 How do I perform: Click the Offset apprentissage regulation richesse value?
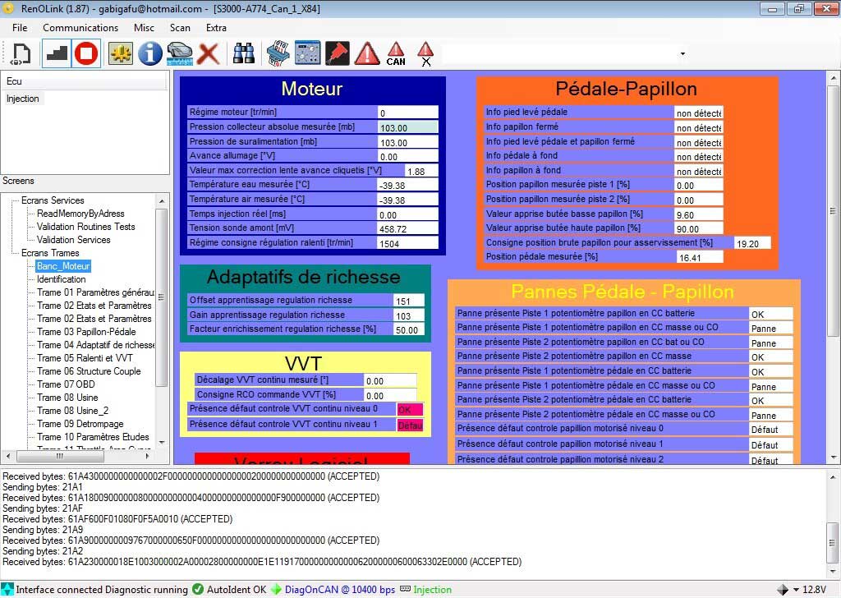click(x=409, y=301)
